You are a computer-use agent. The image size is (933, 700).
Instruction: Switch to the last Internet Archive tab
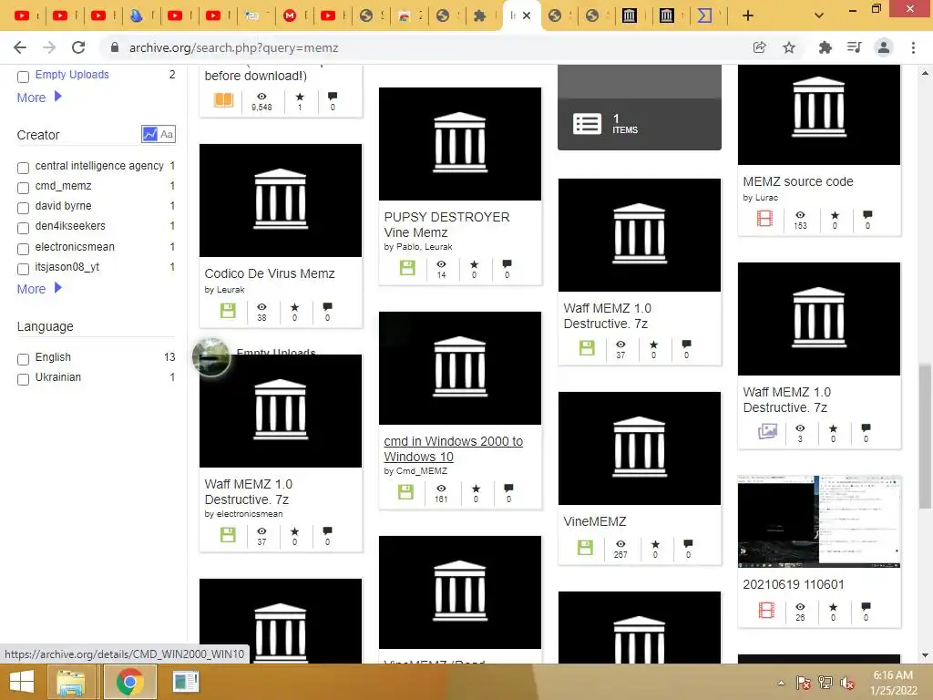(666, 16)
